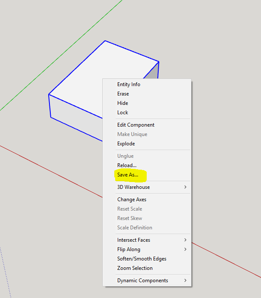Open the Flip Along submenu

(x=147, y=249)
